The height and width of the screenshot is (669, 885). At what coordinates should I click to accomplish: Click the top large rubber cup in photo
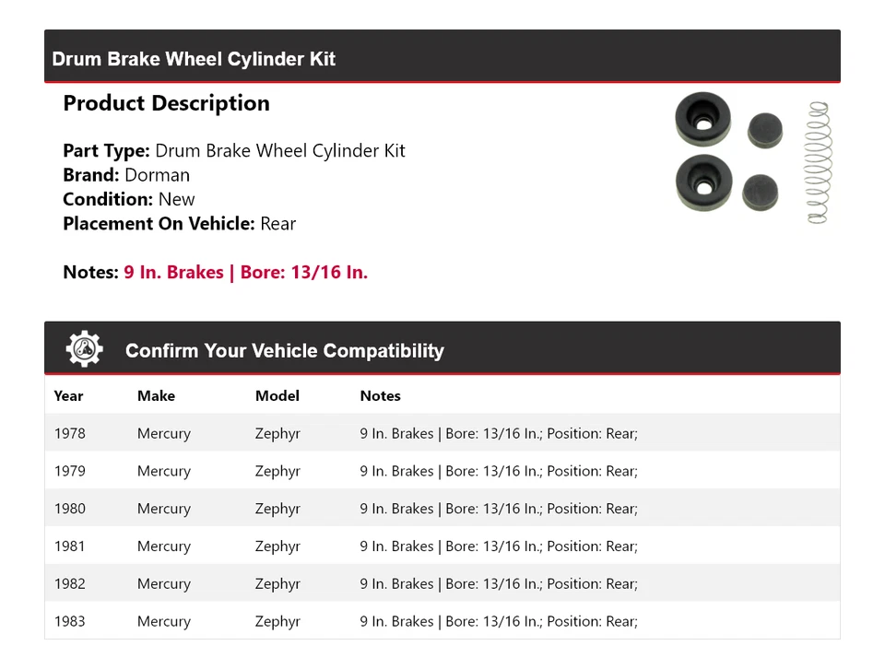703,120
